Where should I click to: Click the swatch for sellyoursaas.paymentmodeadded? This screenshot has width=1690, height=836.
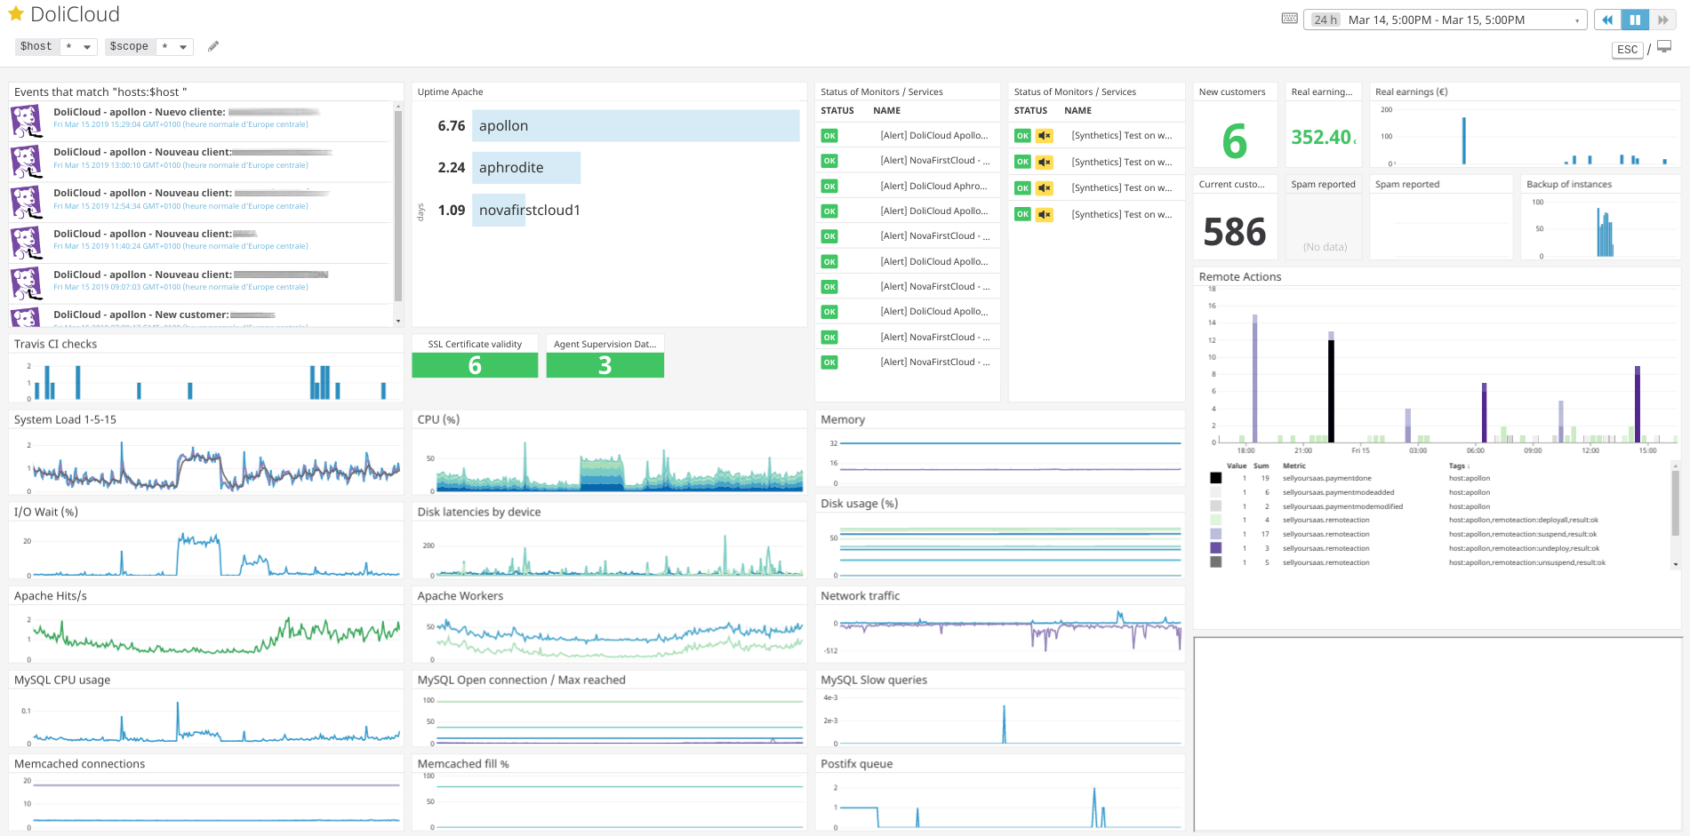click(1215, 492)
